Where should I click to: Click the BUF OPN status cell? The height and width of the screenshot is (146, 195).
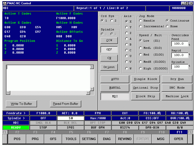(x=98, y=128)
